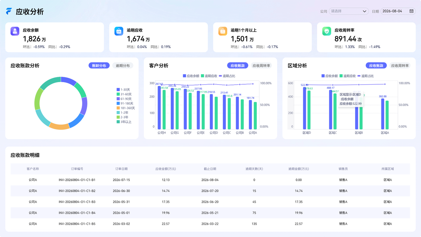The width and height of the screenshot is (421, 237).
Task: Click the 1,826 万 receivable balance value
Action: click(34, 39)
